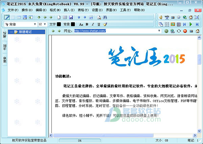Open the 插入(I) menu
This screenshot has height=144, width=203.
click(x=69, y=10)
